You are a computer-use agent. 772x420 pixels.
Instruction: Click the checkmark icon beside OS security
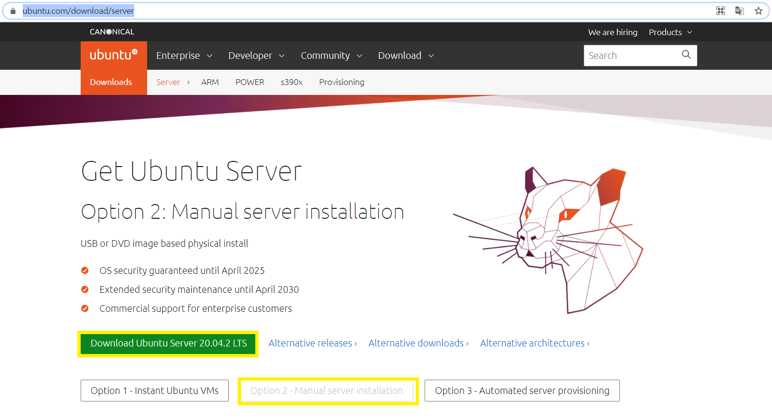pyautogui.click(x=85, y=271)
